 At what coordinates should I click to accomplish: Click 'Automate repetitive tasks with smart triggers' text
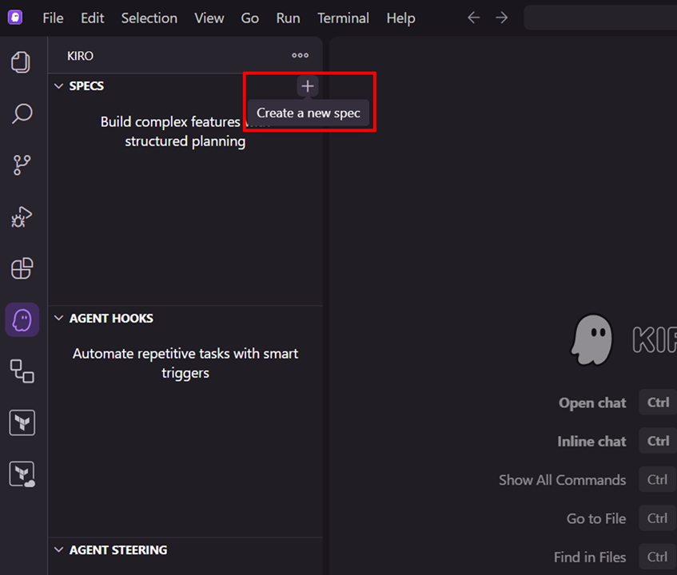point(185,363)
